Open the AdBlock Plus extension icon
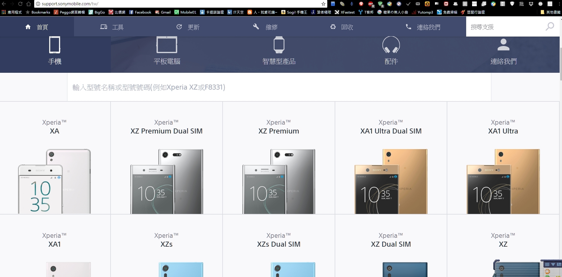The image size is (562, 277). point(371,4)
